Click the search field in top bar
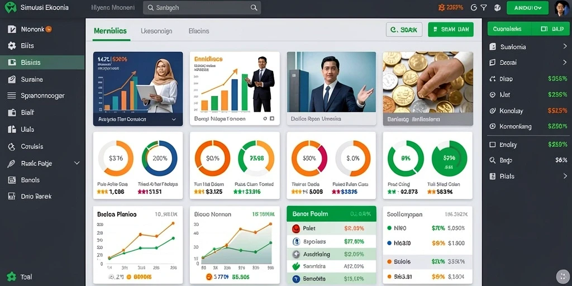This screenshot has width=572, height=286. pos(202,8)
